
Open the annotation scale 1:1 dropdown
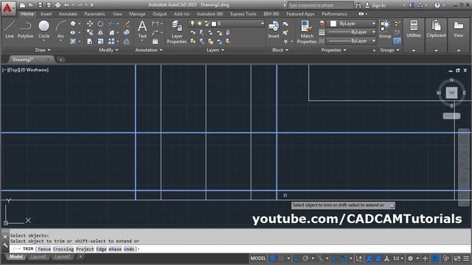[x=398, y=258]
